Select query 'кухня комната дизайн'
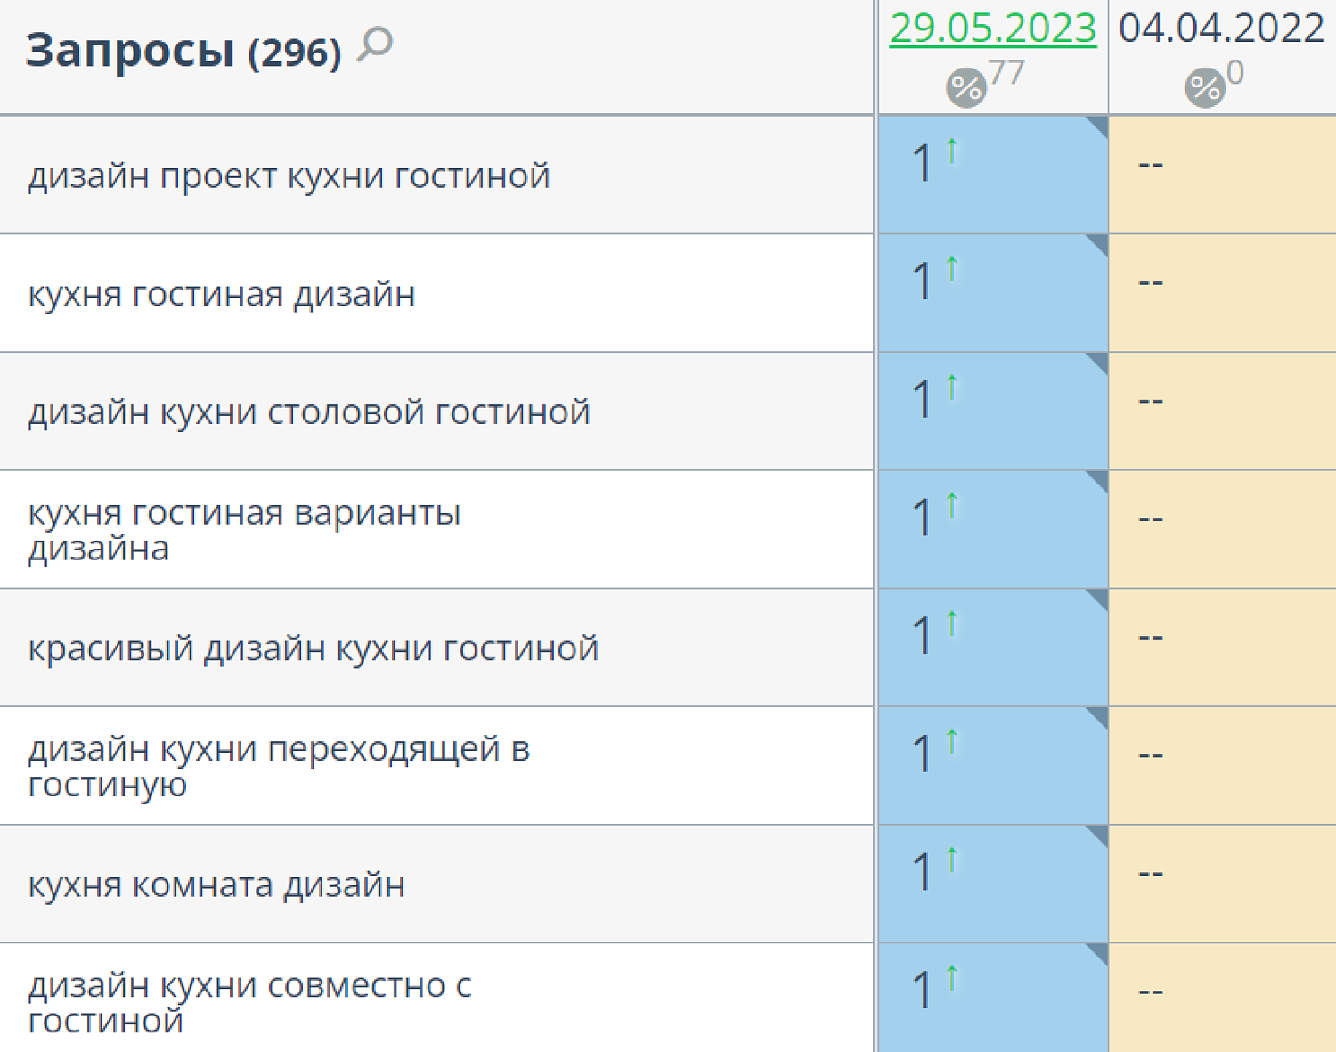The height and width of the screenshot is (1052, 1336). click(216, 885)
